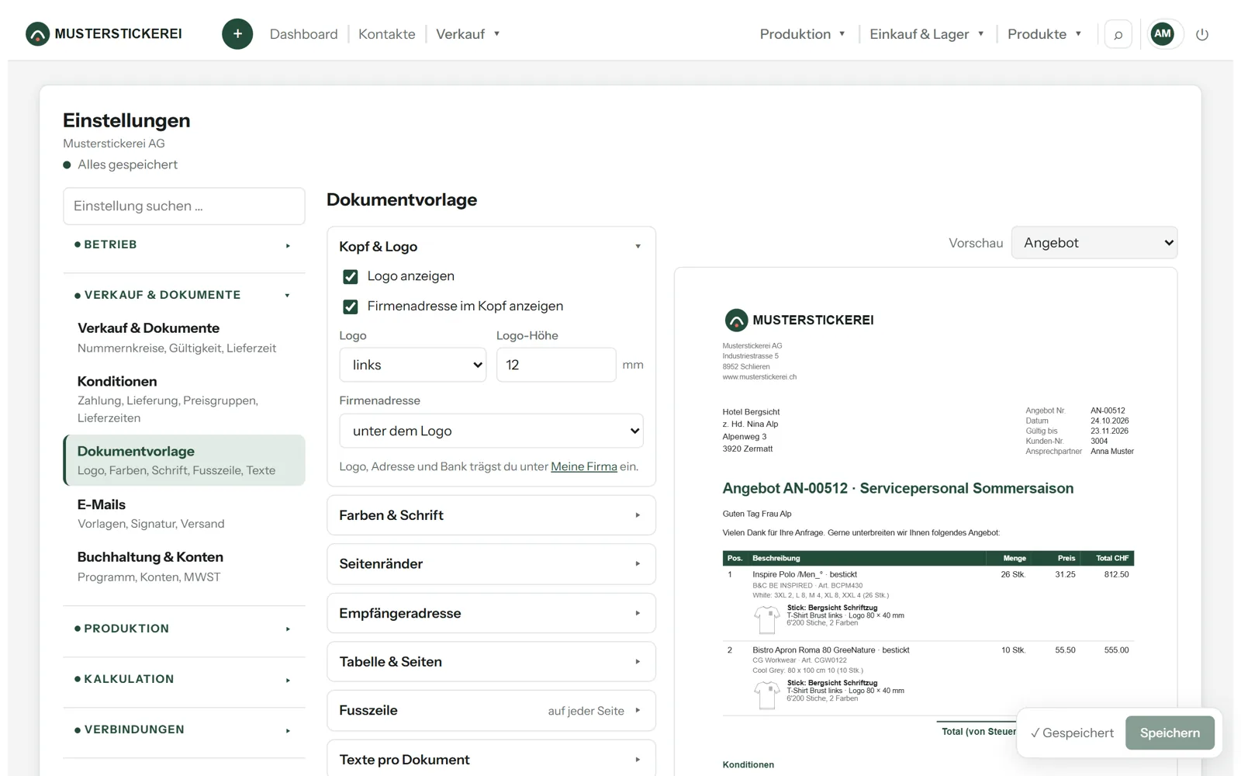Expand the Farben & Schrift section
This screenshot has width=1241, height=776.
click(x=491, y=515)
